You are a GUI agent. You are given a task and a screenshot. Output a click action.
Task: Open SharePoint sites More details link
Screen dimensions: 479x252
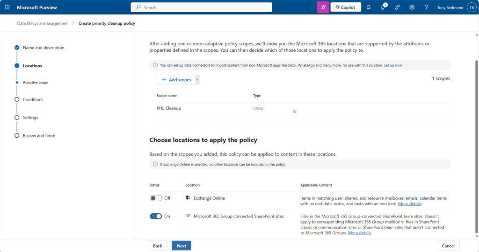tap(360, 233)
